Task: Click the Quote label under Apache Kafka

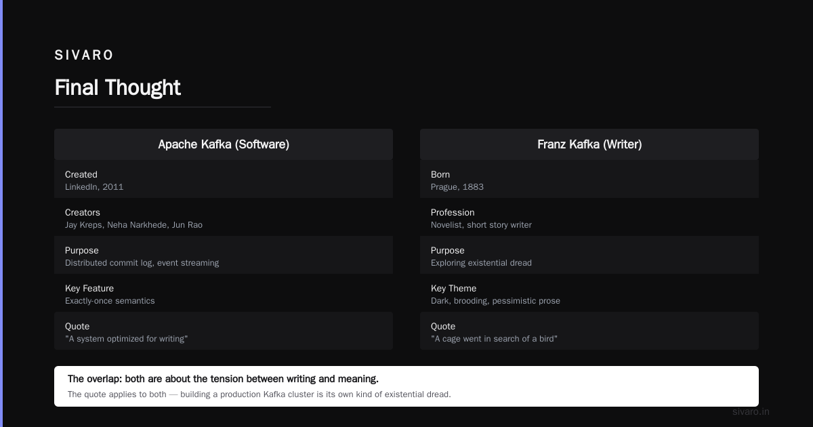Action: (77, 326)
